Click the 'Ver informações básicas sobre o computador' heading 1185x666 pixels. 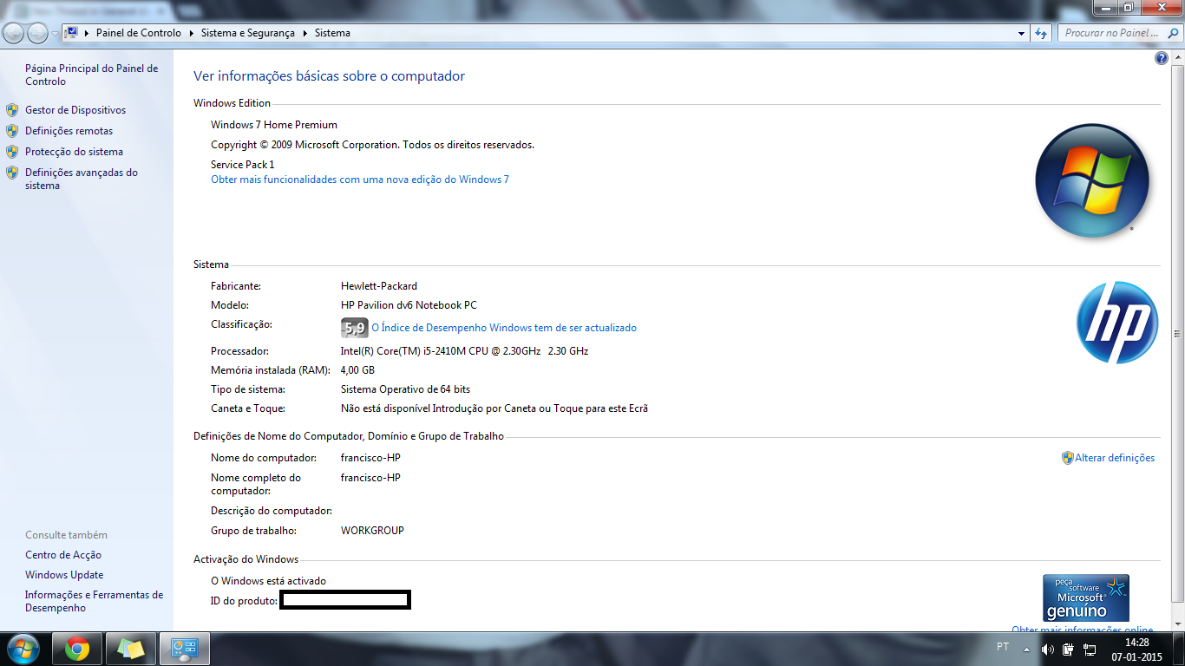click(x=329, y=76)
